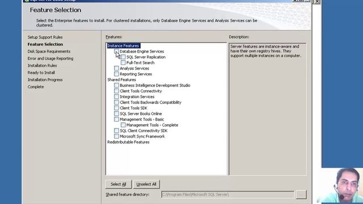Click the Select All button
This screenshot has height=204, width=363.
[x=119, y=184]
